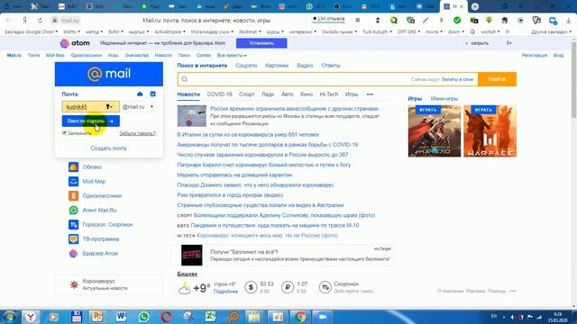The image size is (577, 324).
Task: Click the Enter password button
Action: click(90, 121)
